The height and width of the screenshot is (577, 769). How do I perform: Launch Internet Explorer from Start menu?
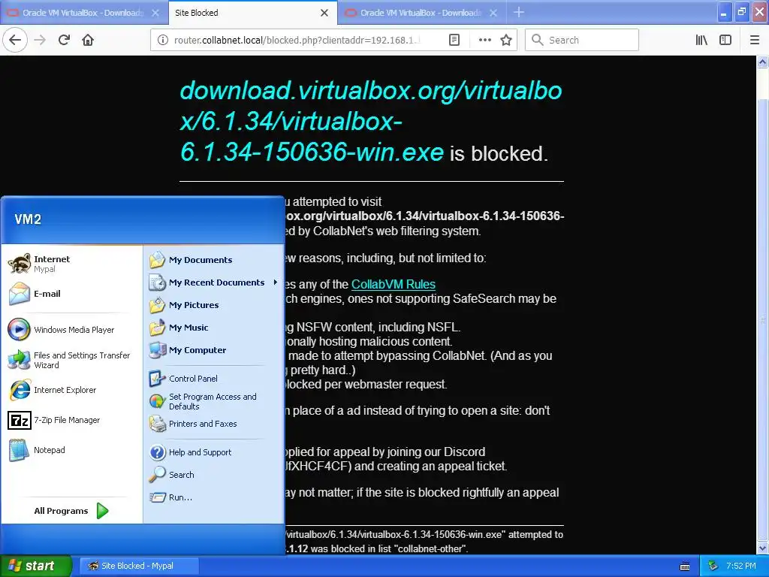click(x=71, y=390)
